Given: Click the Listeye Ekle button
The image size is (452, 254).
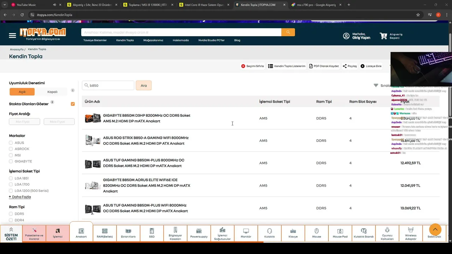Looking at the screenshot, I should click(x=371, y=66).
